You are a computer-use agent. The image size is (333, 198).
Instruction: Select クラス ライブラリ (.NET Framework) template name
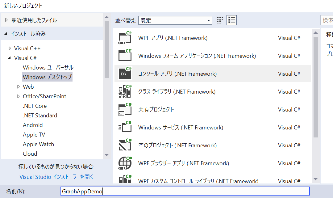177,91
